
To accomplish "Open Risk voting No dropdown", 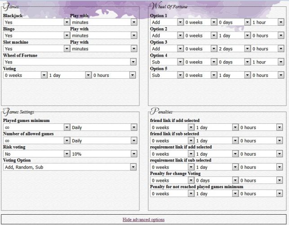I will click(x=36, y=154).
